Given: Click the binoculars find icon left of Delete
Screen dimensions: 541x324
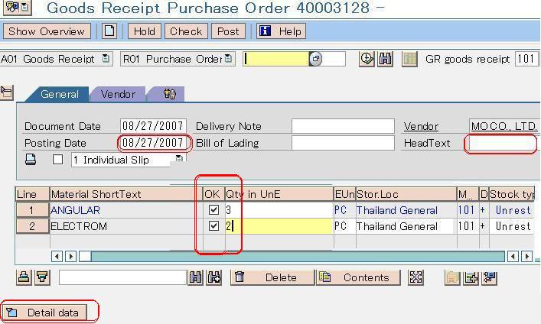Looking at the screenshot, I should click(x=196, y=277).
